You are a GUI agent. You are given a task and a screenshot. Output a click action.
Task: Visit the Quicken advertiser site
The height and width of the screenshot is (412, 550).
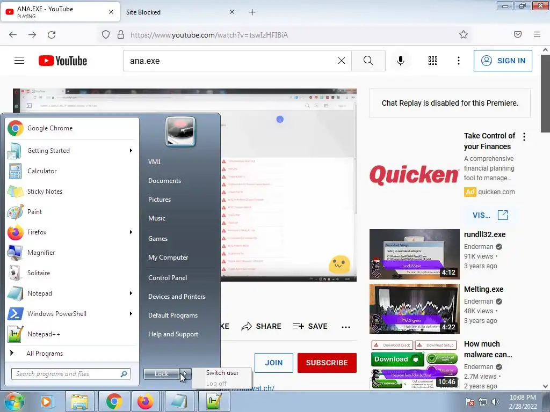(x=490, y=215)
